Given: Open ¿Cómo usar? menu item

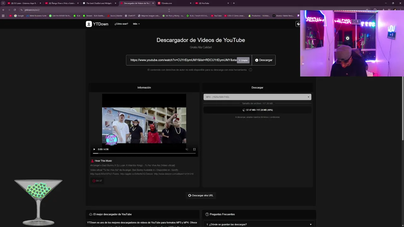Looking at the screenshot, I should tap(121, 24).
